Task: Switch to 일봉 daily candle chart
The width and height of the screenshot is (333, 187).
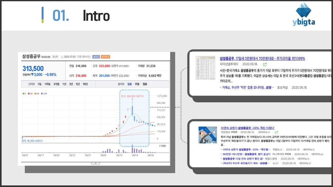Action: 129,84
